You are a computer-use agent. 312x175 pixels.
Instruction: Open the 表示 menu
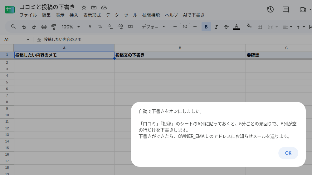click(60, 15)
